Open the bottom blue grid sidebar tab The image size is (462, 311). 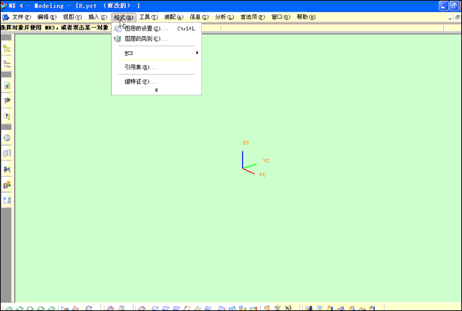point(6,200)
